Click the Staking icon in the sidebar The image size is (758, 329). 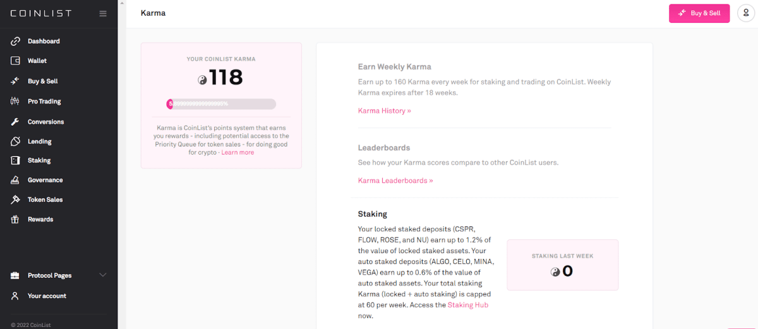point(15,160)
